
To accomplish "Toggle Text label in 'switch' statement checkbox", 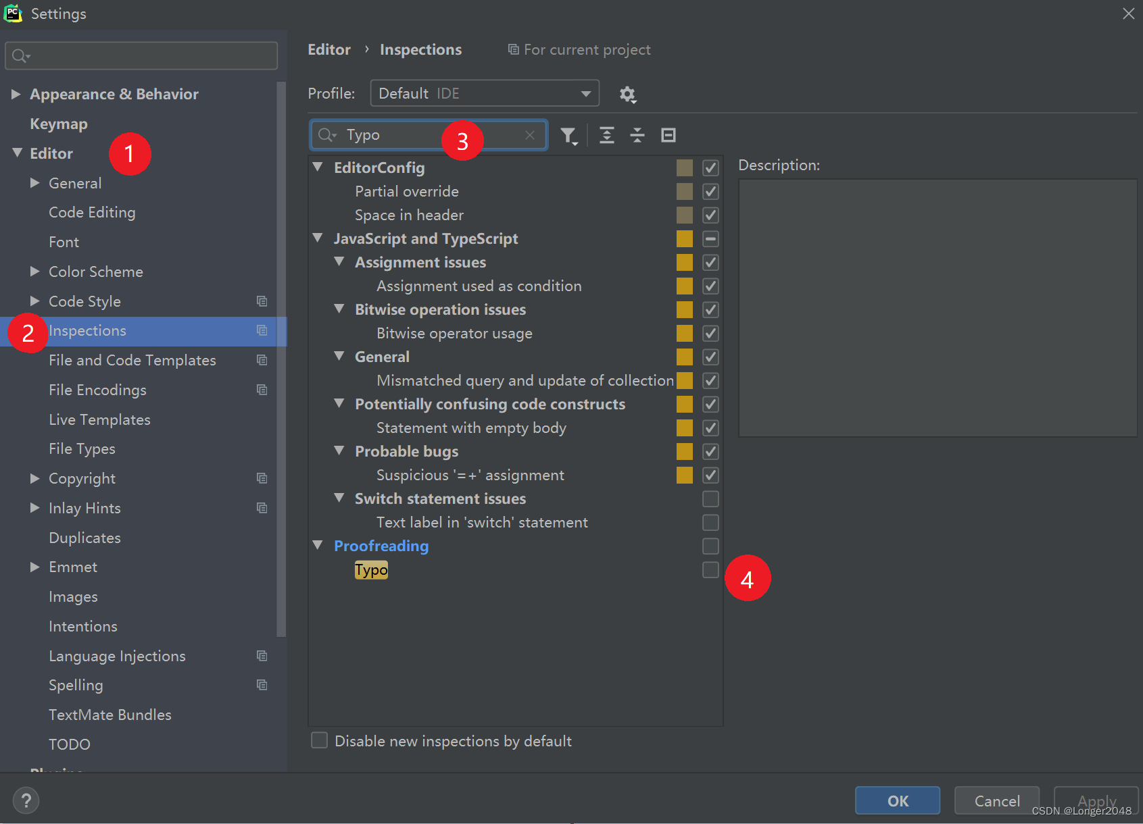I will (x=710, y=522).
